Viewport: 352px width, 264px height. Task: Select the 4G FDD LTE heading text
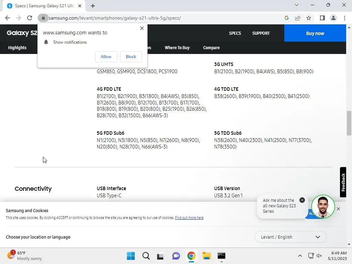[x=109, y=89]
